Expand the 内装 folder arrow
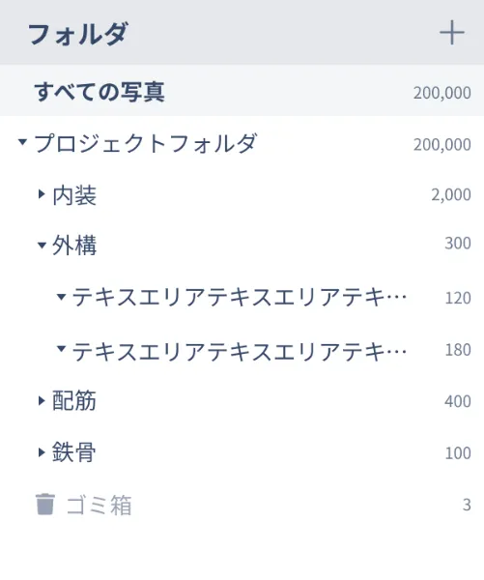484x580 pixels. pos(42,194)
